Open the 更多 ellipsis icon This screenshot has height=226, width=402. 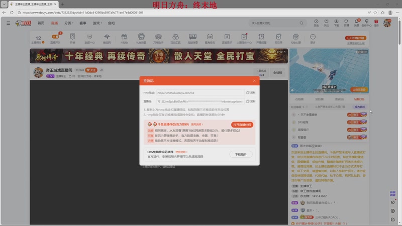(313, 39)
